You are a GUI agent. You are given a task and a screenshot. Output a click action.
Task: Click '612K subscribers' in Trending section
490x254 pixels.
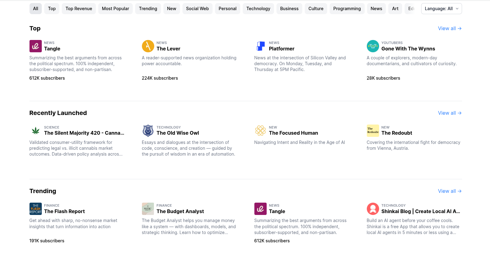click(x=272, y=241)
